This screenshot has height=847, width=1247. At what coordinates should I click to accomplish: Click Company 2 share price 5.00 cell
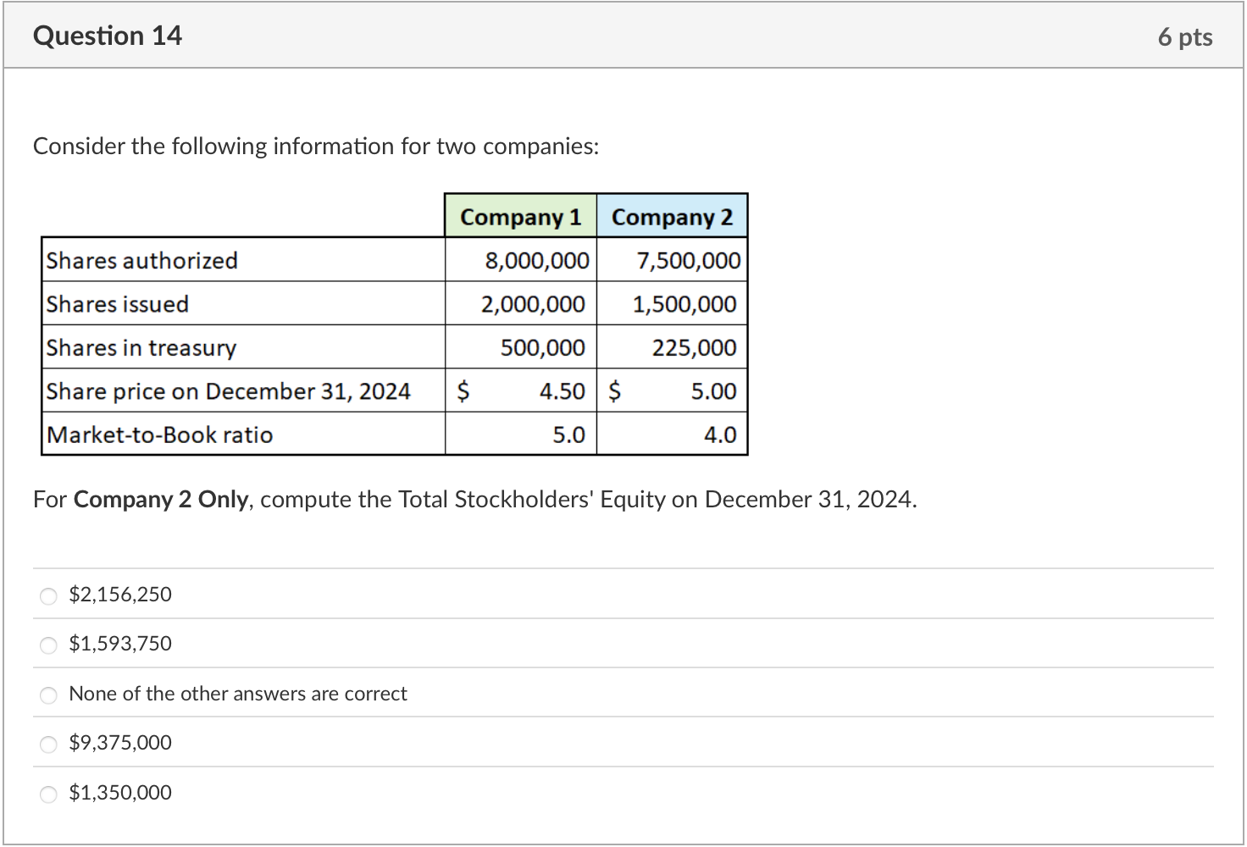pos(672,391)
